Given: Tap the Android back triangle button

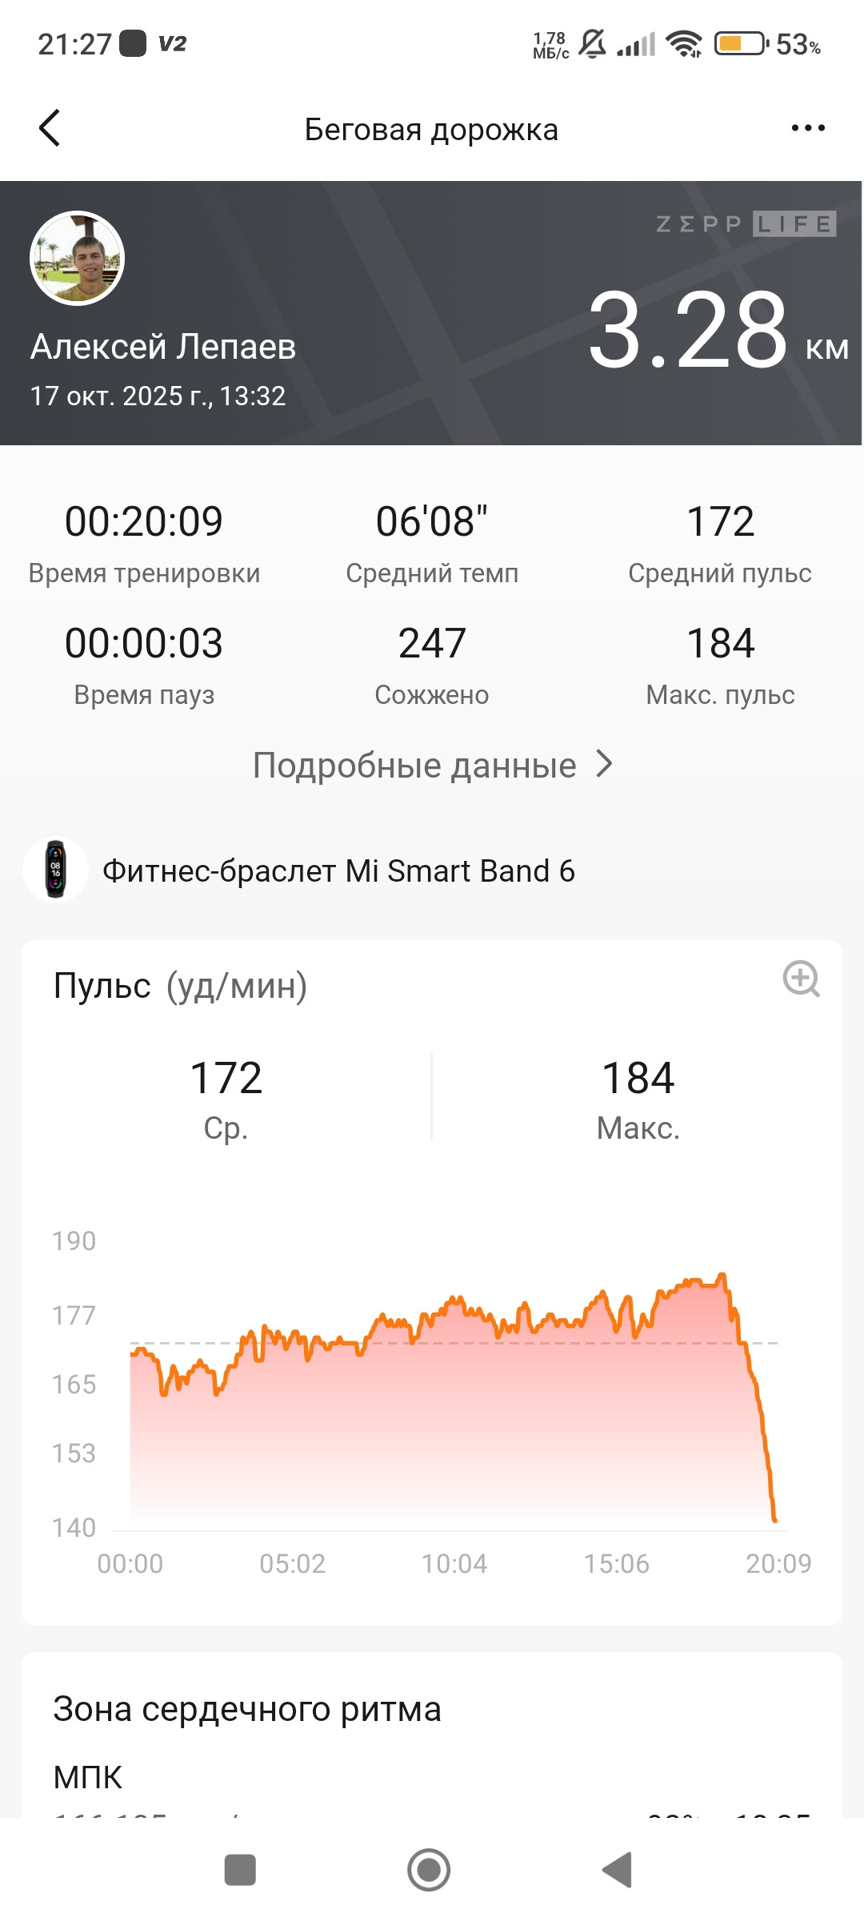Looking at the screenshot, I should [618, 1870].
